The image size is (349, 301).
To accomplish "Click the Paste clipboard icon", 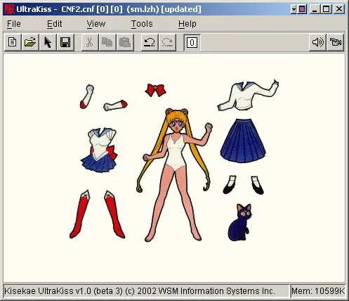I will coord(125,42).
